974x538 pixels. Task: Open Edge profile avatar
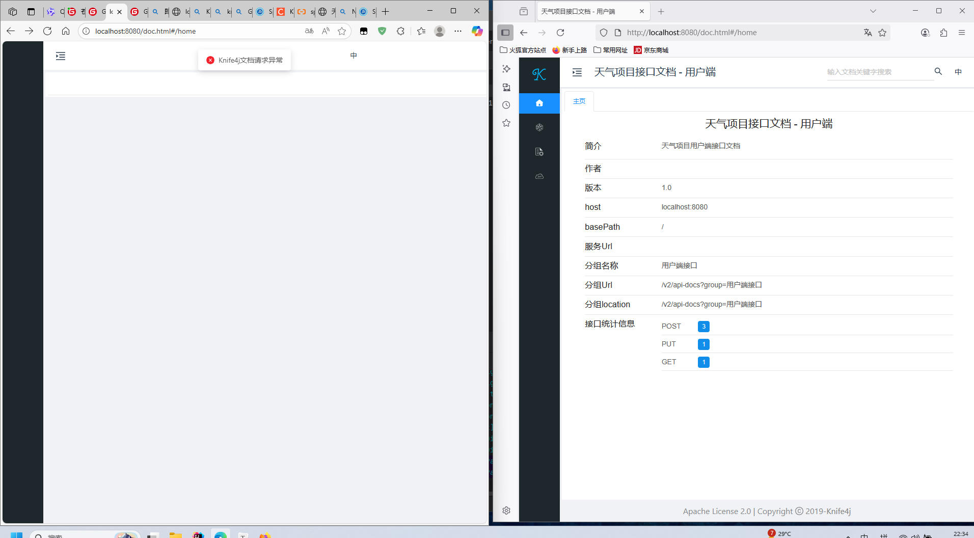[440, 31]
